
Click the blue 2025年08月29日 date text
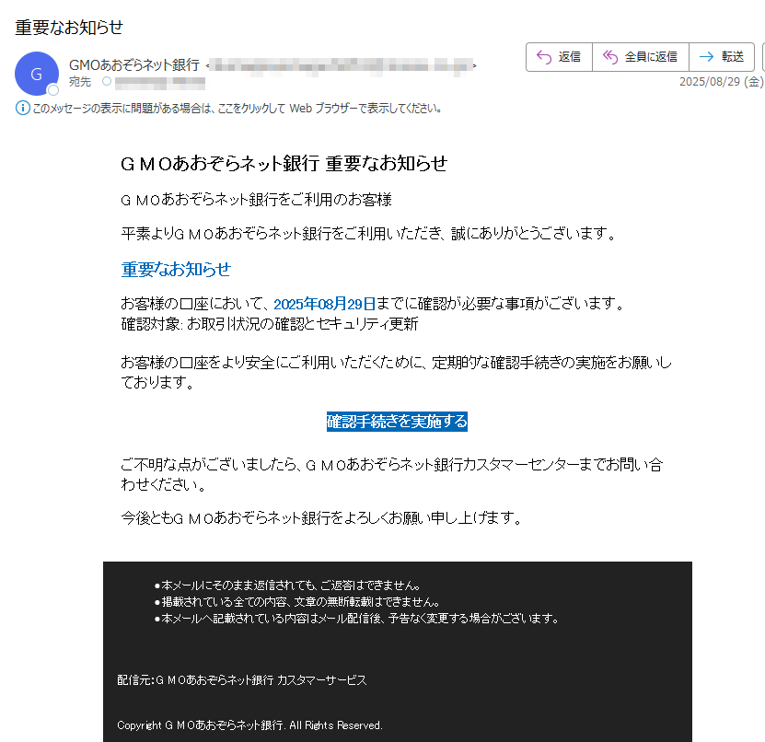(x=324, y=305)
